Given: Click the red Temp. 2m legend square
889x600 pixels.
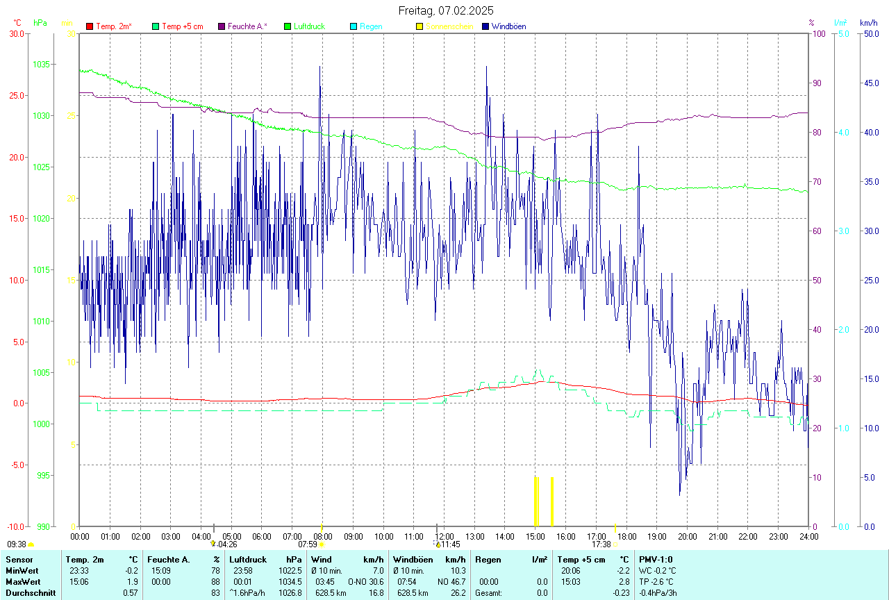Looking at the screenshot, I should 90,26.
